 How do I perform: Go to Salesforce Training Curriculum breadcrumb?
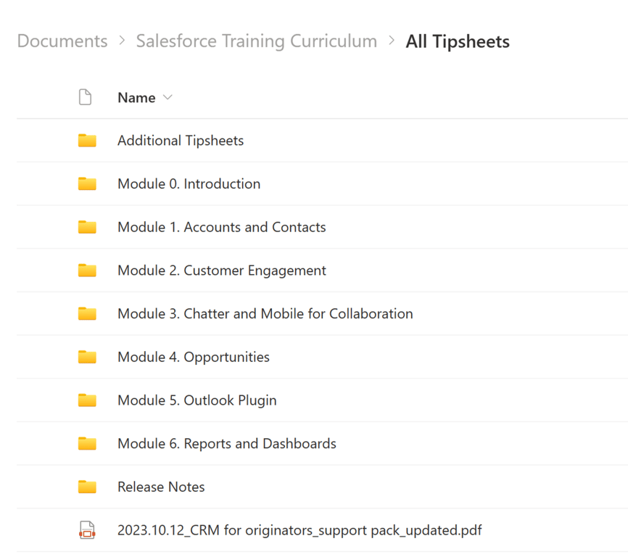256,41
